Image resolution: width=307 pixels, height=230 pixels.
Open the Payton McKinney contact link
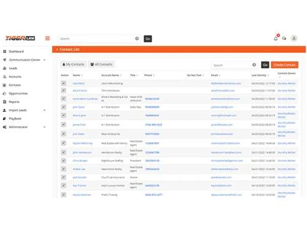(83, 144)
